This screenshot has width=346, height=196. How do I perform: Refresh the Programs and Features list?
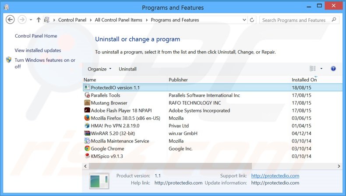(252, 20)
